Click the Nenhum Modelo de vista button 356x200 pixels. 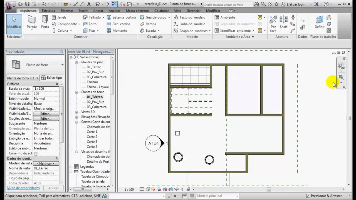click(x=46, y=163)
